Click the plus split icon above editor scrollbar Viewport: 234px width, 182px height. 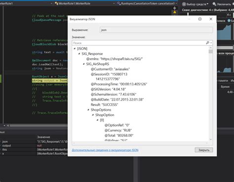175,8
